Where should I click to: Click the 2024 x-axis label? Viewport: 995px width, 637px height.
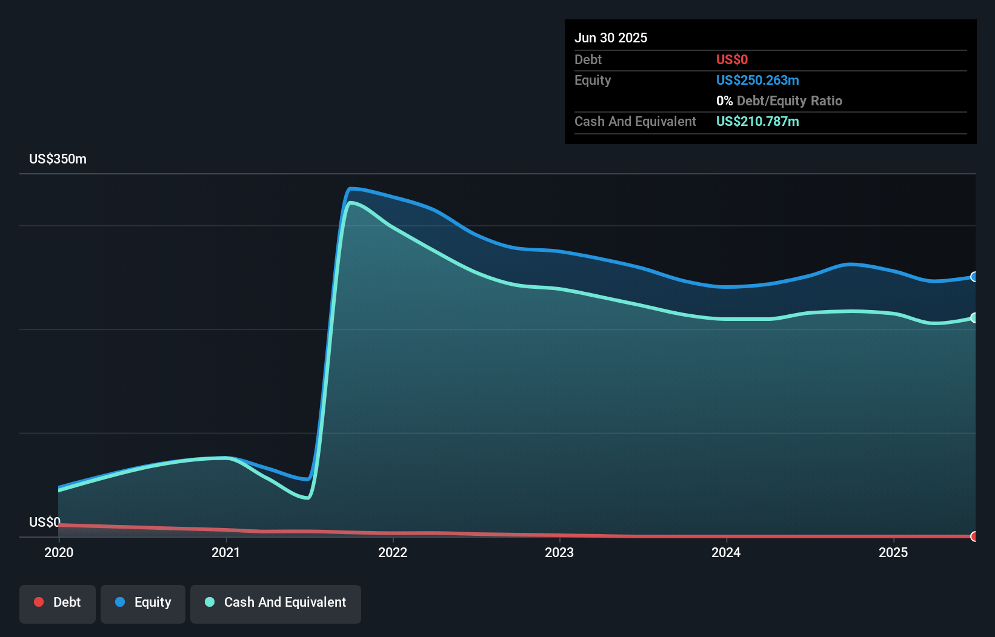click(x=726, y=552)
